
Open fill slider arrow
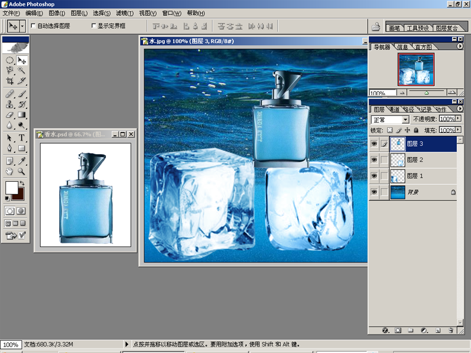[x=458, y=129]
